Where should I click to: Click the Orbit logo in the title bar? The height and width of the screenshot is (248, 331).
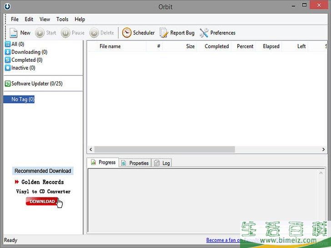pos(7,6)
